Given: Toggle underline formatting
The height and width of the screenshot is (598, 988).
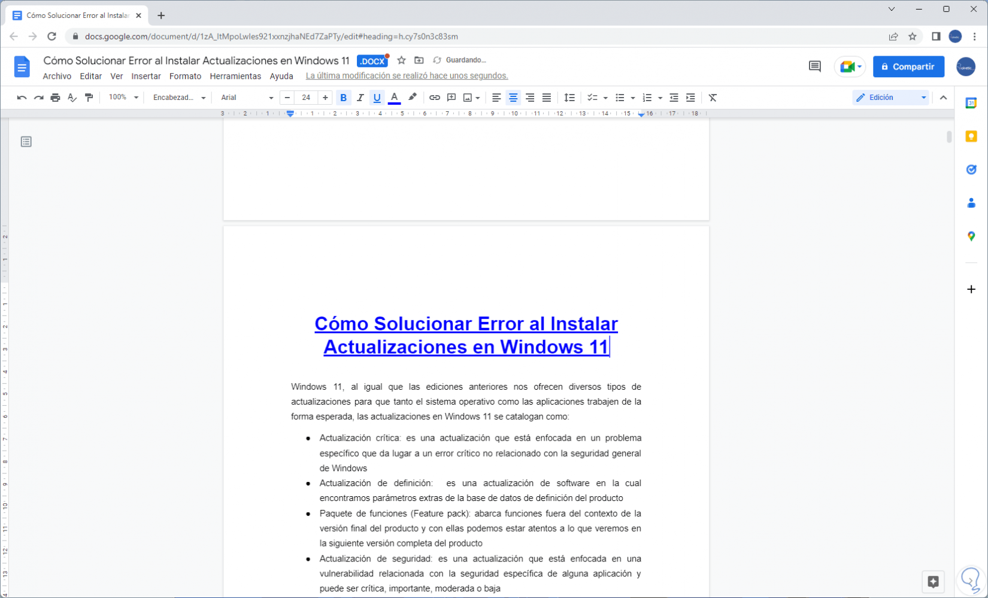Looking at the screenshot, I should 377,98.
